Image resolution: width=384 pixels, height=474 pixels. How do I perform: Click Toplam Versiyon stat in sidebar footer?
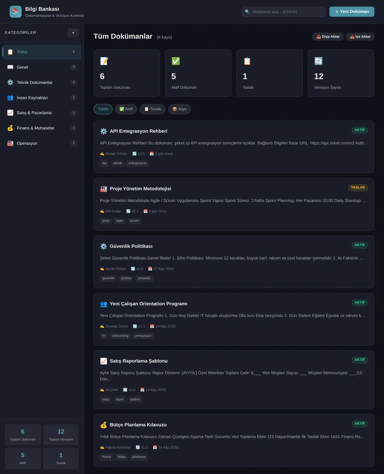point(61,435)
